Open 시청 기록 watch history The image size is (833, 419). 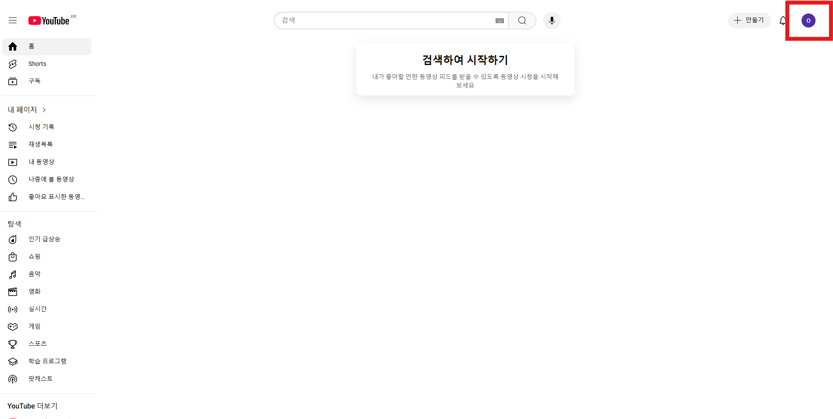coord(47,127)
